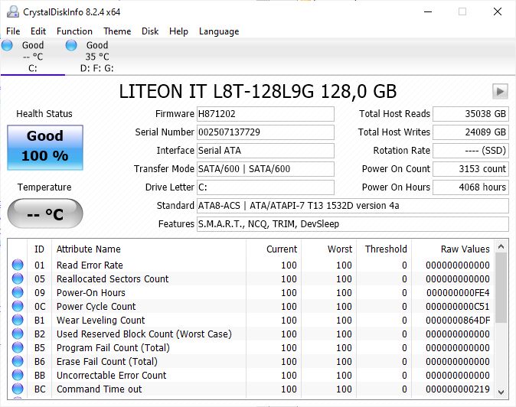Click the Total Host Writes value 24089 GB
This screenshot has width=516, height=407.
click(x=471, y=132)
